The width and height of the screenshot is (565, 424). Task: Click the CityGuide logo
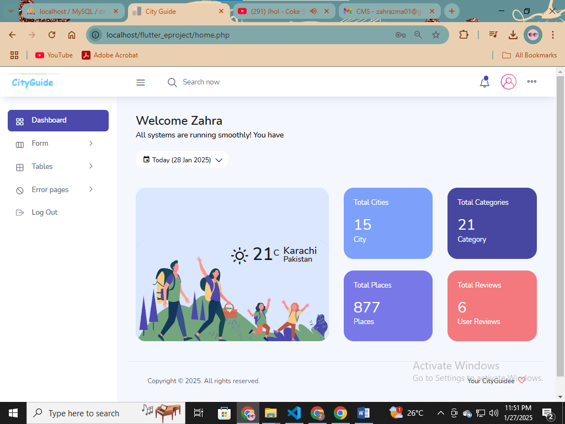[33, 82]
